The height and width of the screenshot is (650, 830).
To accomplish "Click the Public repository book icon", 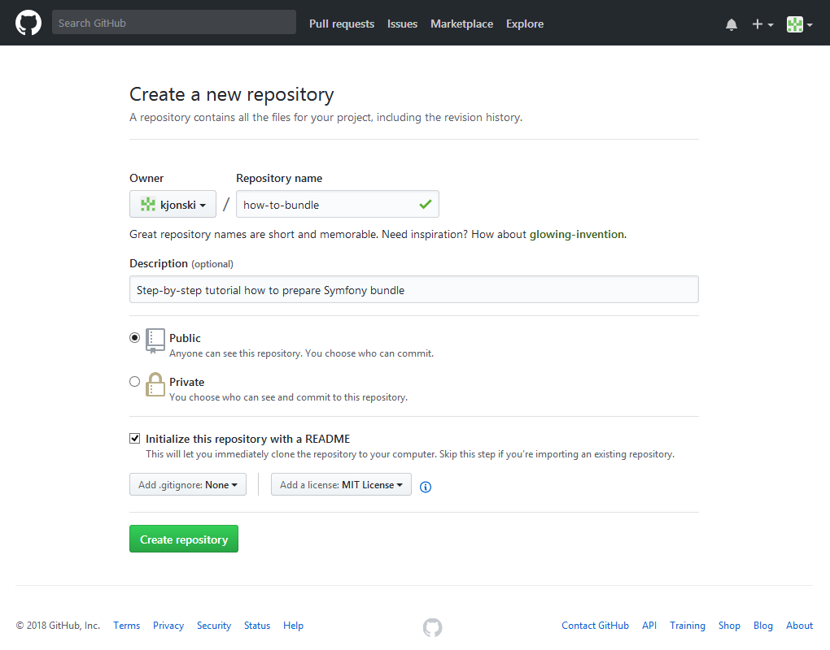I will click(155, 341).
